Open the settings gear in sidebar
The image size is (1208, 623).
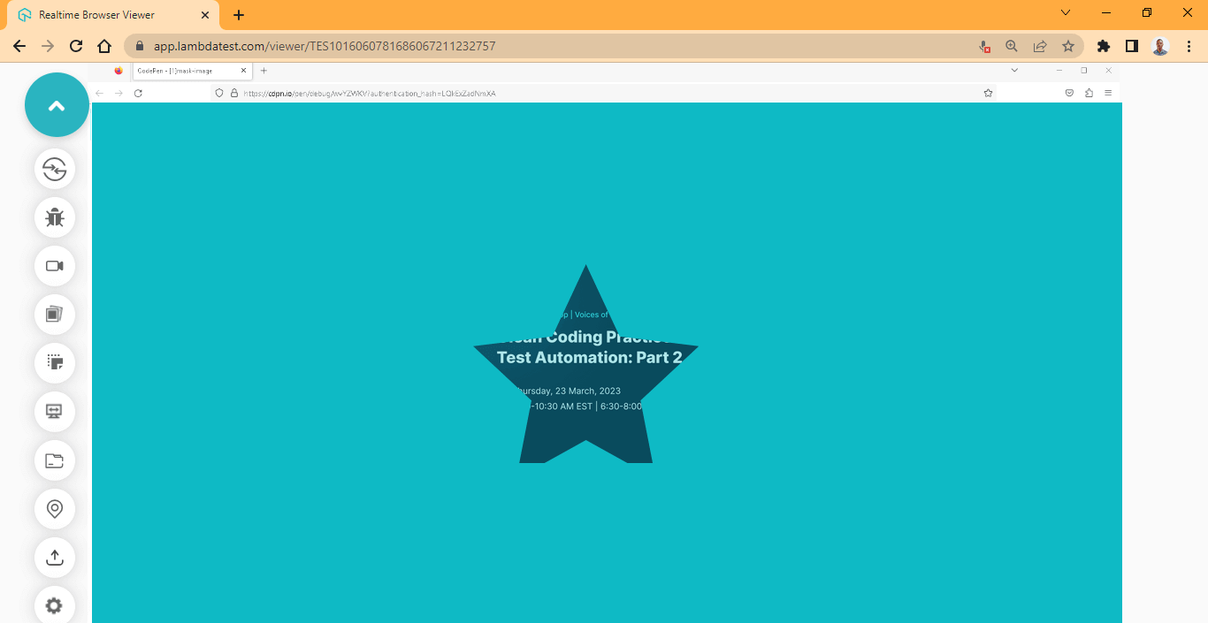pyautogui.click(x=55, y=606)
